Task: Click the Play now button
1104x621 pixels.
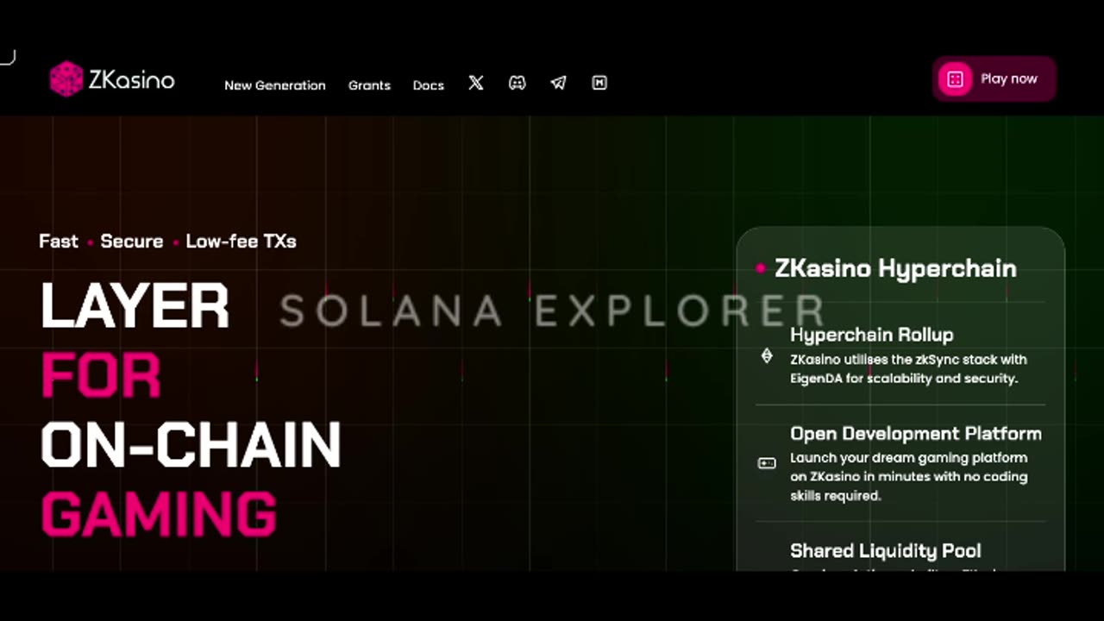Action: point(994,79)
